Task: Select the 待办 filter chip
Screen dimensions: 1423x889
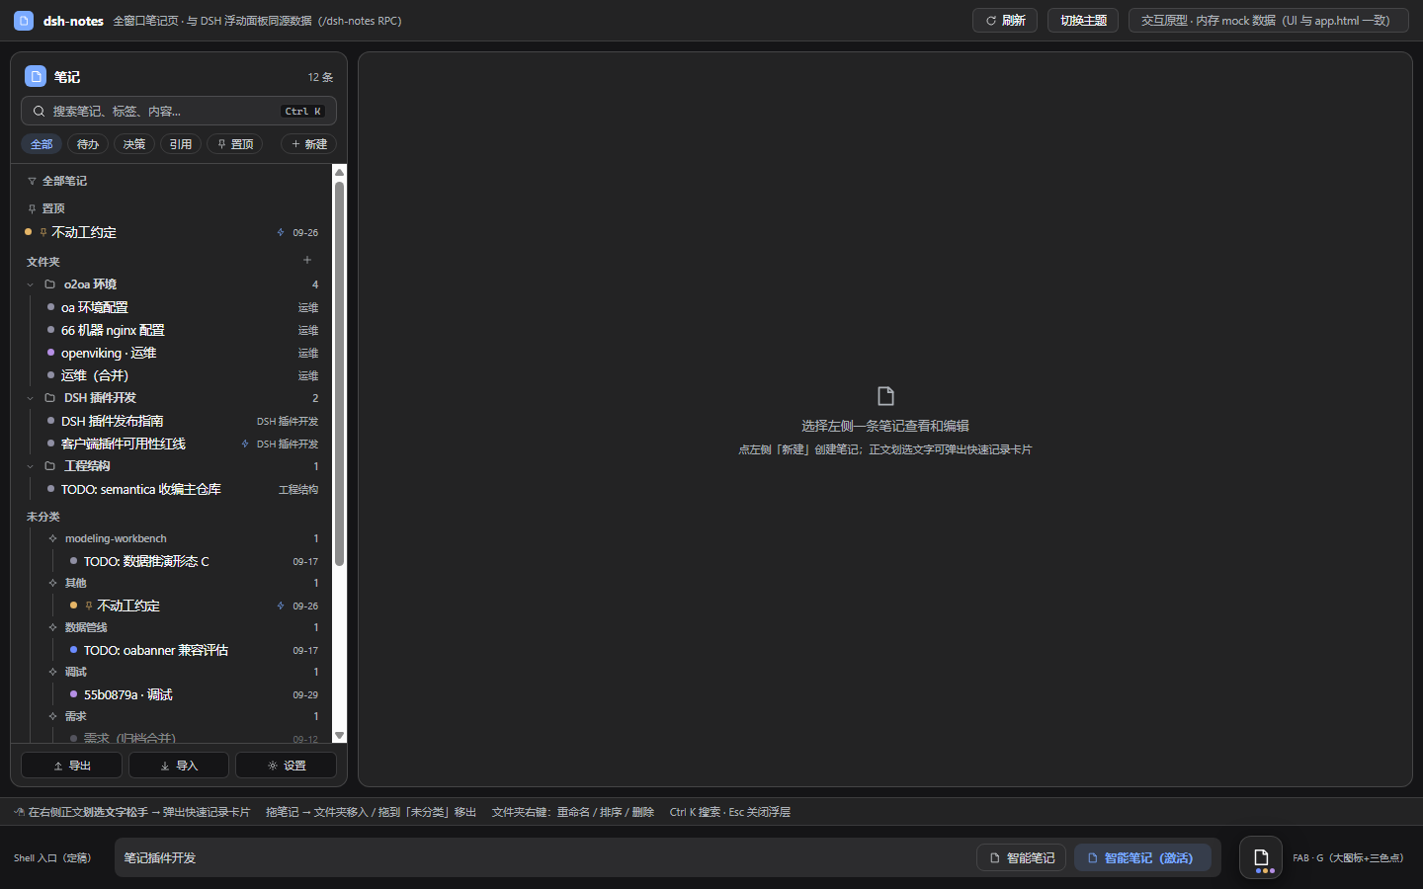Action: [88, 144]
